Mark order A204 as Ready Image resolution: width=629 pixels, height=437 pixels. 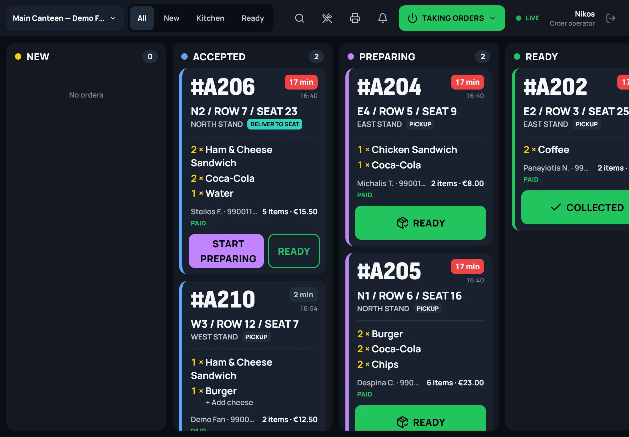point(420,223)
